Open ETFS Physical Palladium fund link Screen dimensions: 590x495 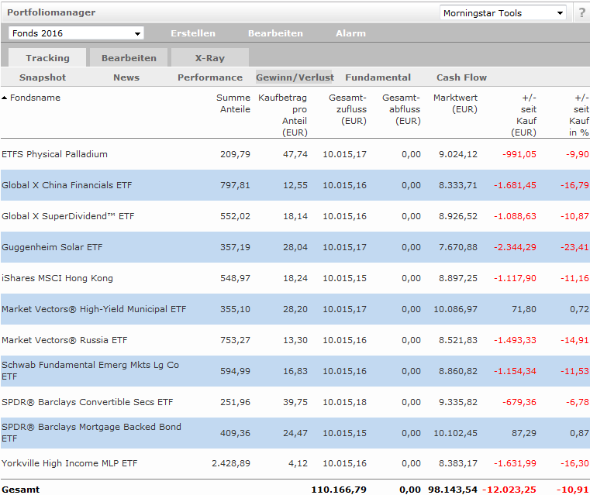point(54,154)
